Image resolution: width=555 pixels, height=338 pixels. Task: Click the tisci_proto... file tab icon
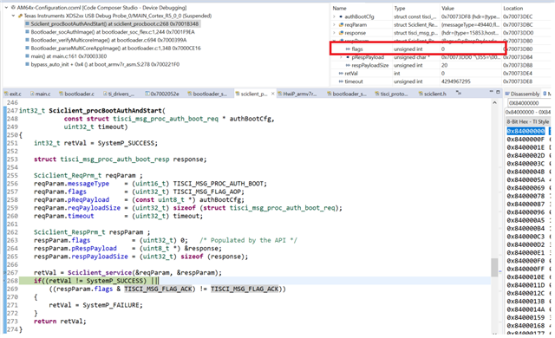[x=377, y=94]
